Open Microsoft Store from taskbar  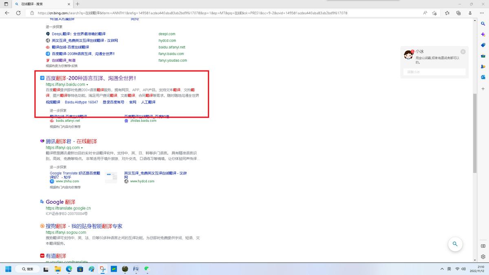(80, 269)
